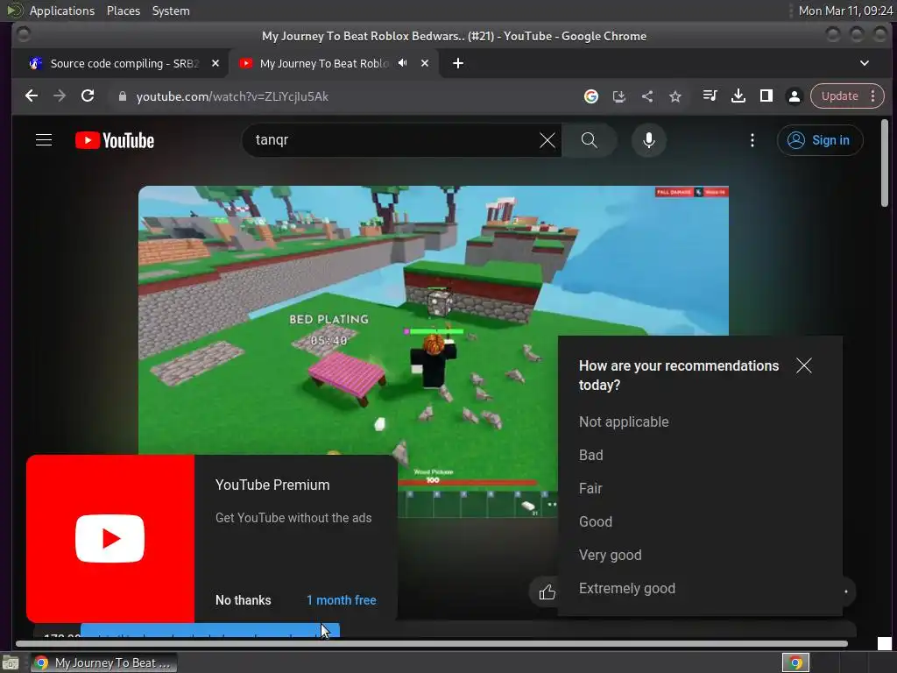
Task: Close the Source code compiling tab
Action: (215, 63)
